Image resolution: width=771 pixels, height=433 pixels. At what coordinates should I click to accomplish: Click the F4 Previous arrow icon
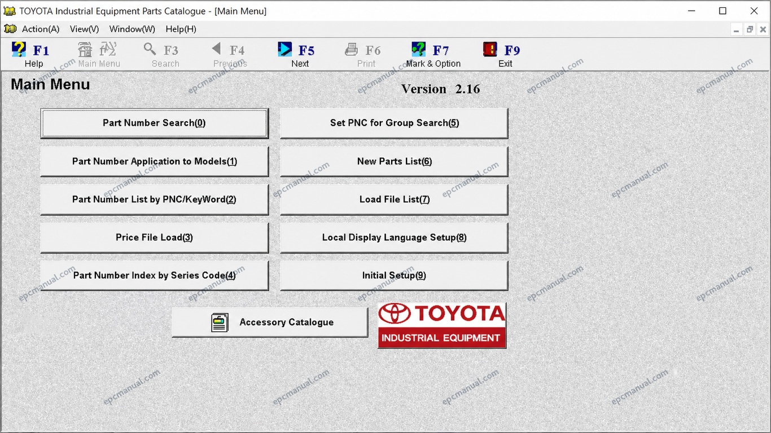click(217, 49)
